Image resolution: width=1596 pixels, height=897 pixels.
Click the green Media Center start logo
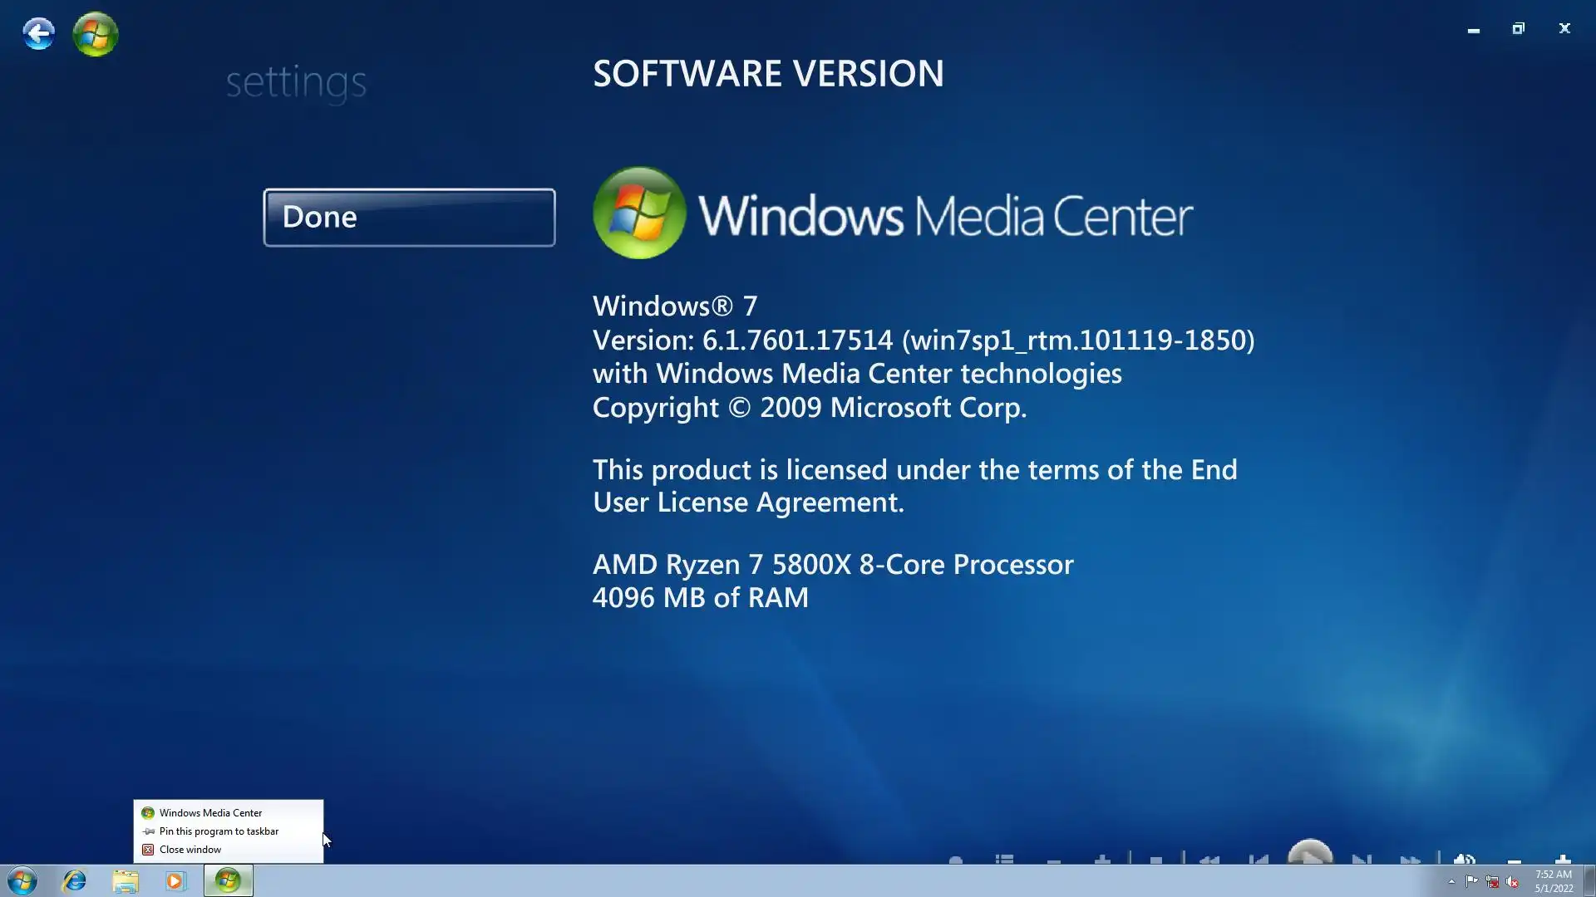(96, 34)
